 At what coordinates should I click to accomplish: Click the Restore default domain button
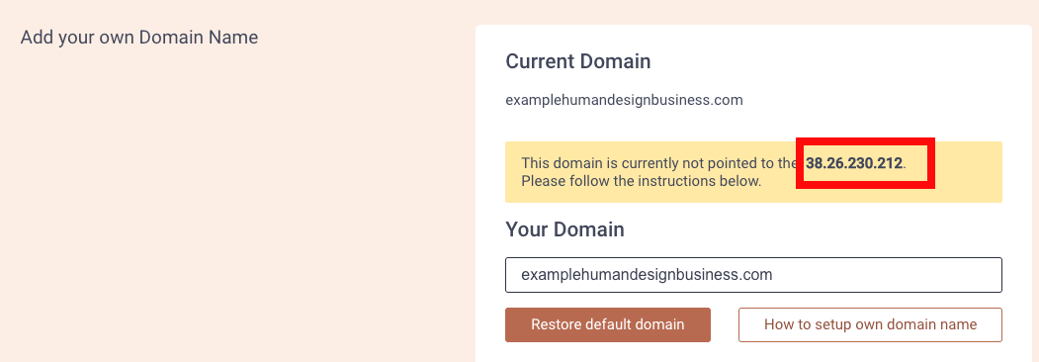pos(608,324)
